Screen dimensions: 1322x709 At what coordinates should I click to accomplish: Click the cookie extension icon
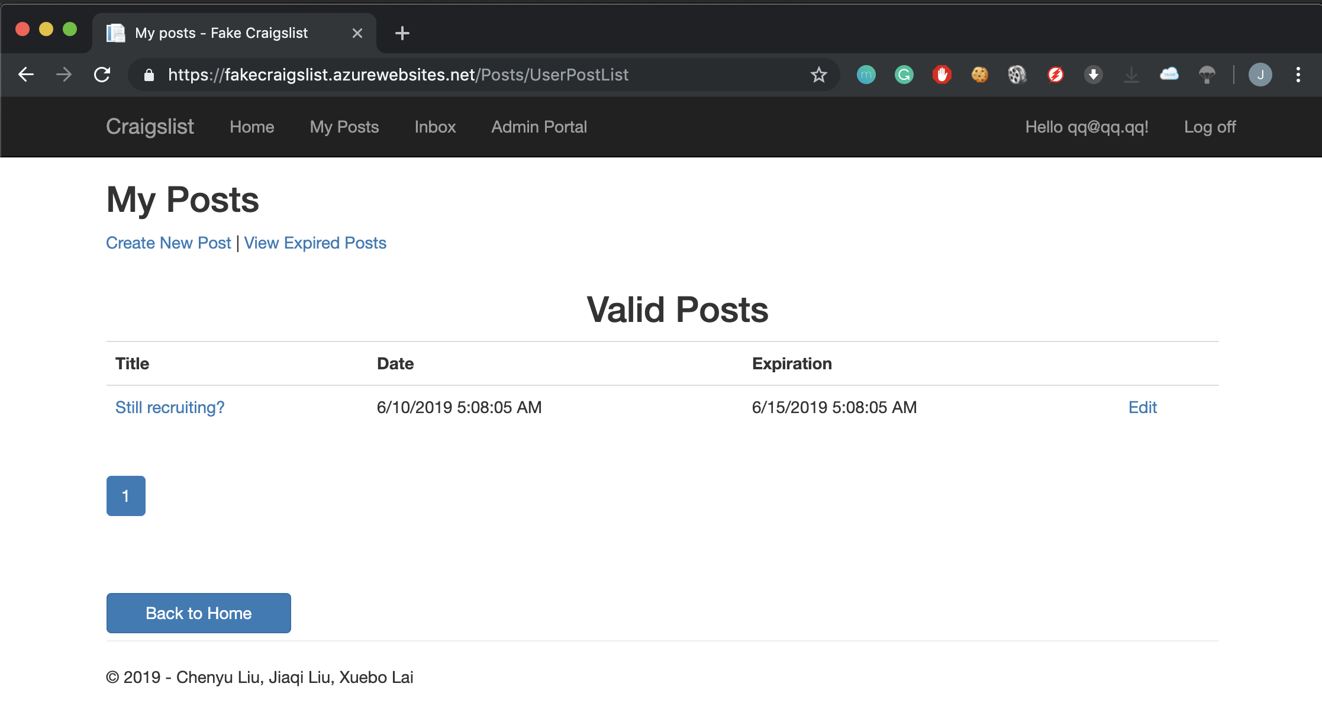click(979, 75)
